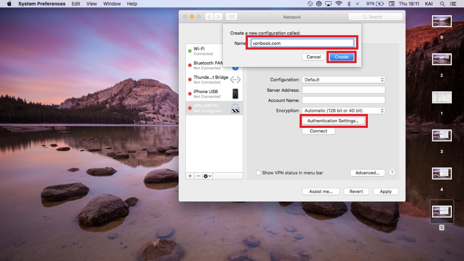Click the Cancel button in the dialog

tap(314, 57)
